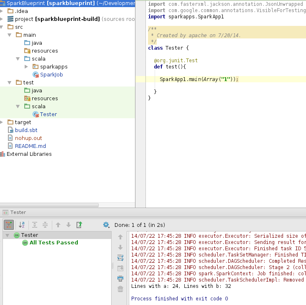The height and width of the screenshot is (305, 306).
Task: Toggle the hide passed tests filter
Action: (x=9, y=225)
